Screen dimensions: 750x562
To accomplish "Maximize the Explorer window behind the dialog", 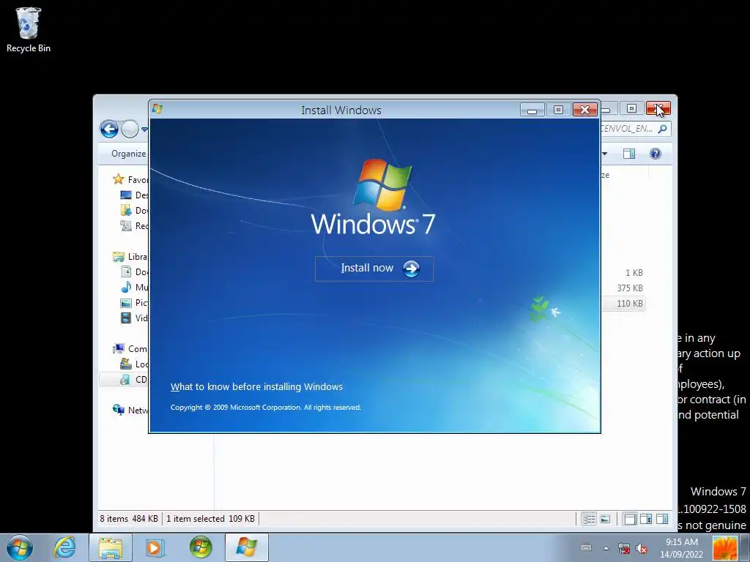I will coord(631,108).
